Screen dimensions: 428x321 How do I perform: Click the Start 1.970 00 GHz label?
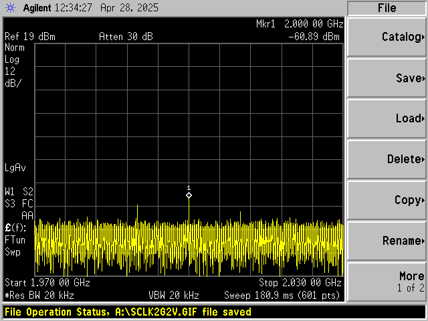(x=47, y=283)
